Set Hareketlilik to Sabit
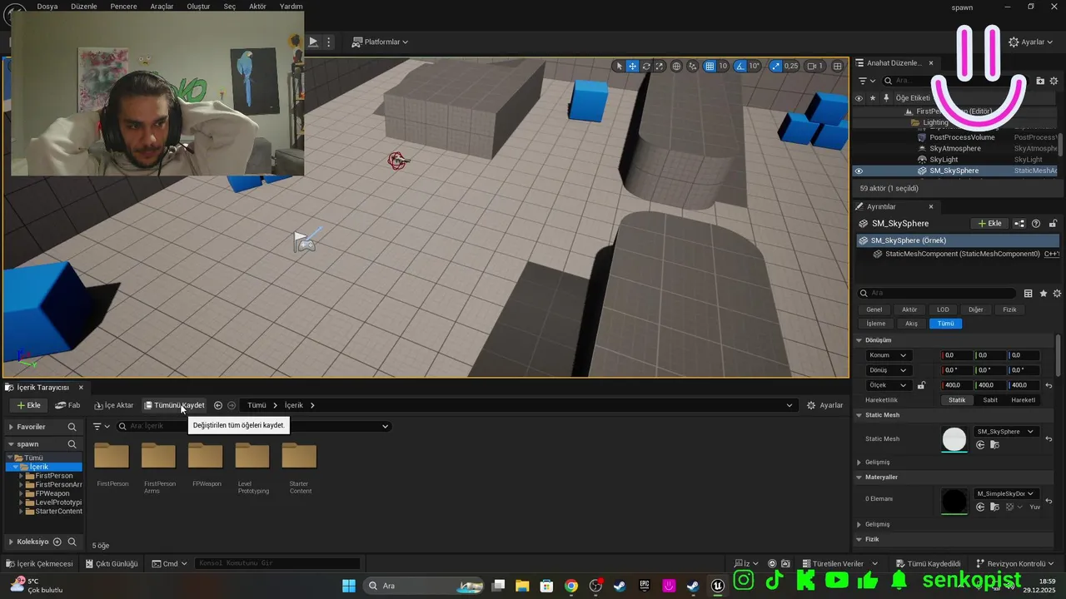The image size is (1066, 599). [x=990, y=400]
